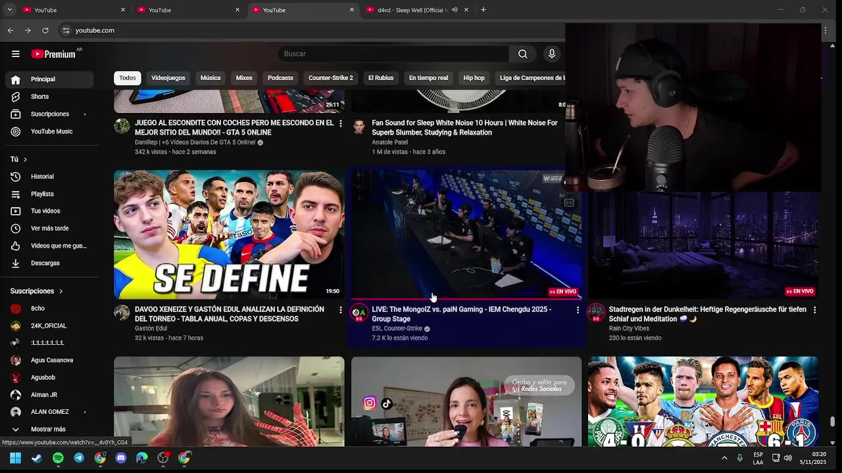Select the Podcasts filter chip

[x=280, y=78]
